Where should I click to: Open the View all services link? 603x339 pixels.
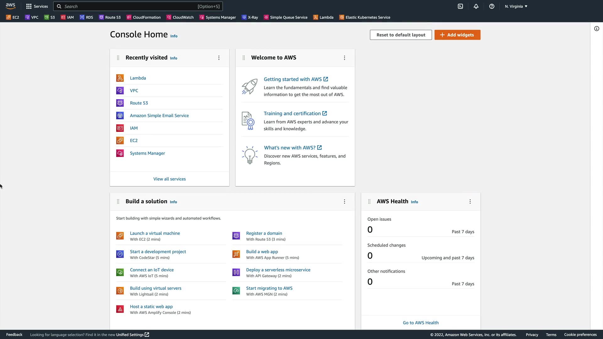pyautogui.click(x=169, y=179)
